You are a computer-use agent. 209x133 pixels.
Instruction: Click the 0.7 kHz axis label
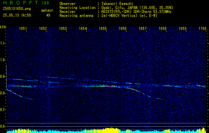click(2, 110)
